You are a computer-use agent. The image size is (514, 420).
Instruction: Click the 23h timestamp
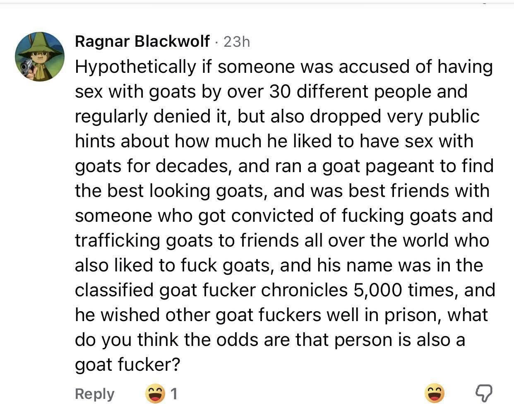click(x=237, y=41)
